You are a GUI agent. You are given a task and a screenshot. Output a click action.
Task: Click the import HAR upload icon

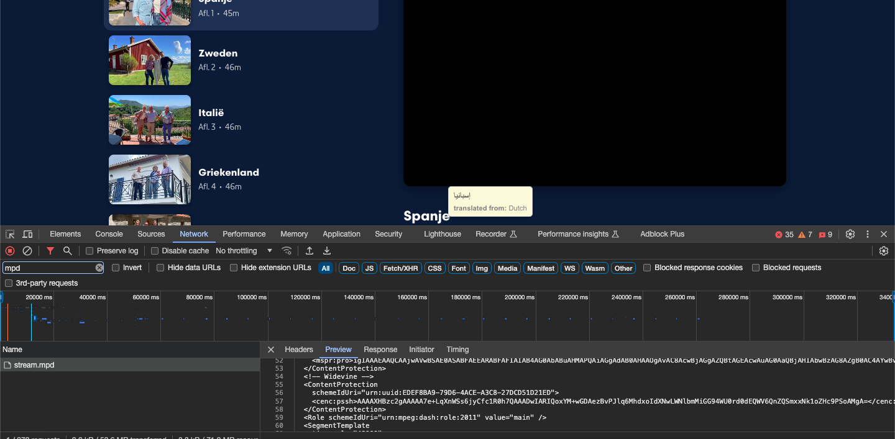(x=309, y=251)
